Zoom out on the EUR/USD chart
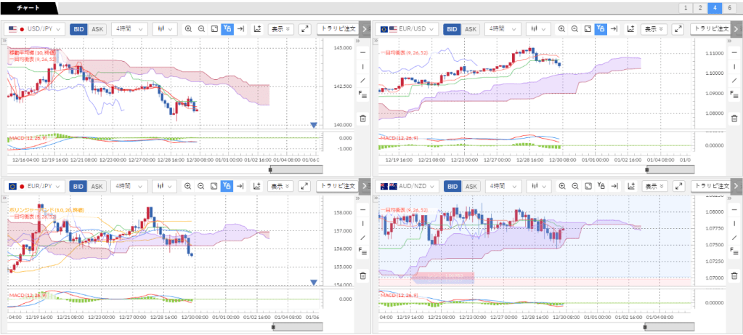The image size is (743, 335). (574, 29)
